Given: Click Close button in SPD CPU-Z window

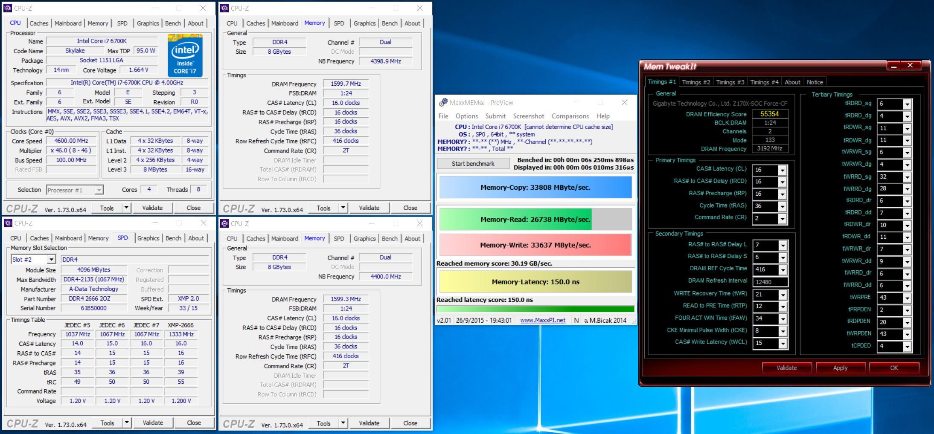Looking at the screenshot, I should 194,422.
